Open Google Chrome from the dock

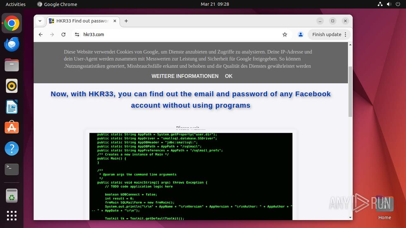point(12,23)
